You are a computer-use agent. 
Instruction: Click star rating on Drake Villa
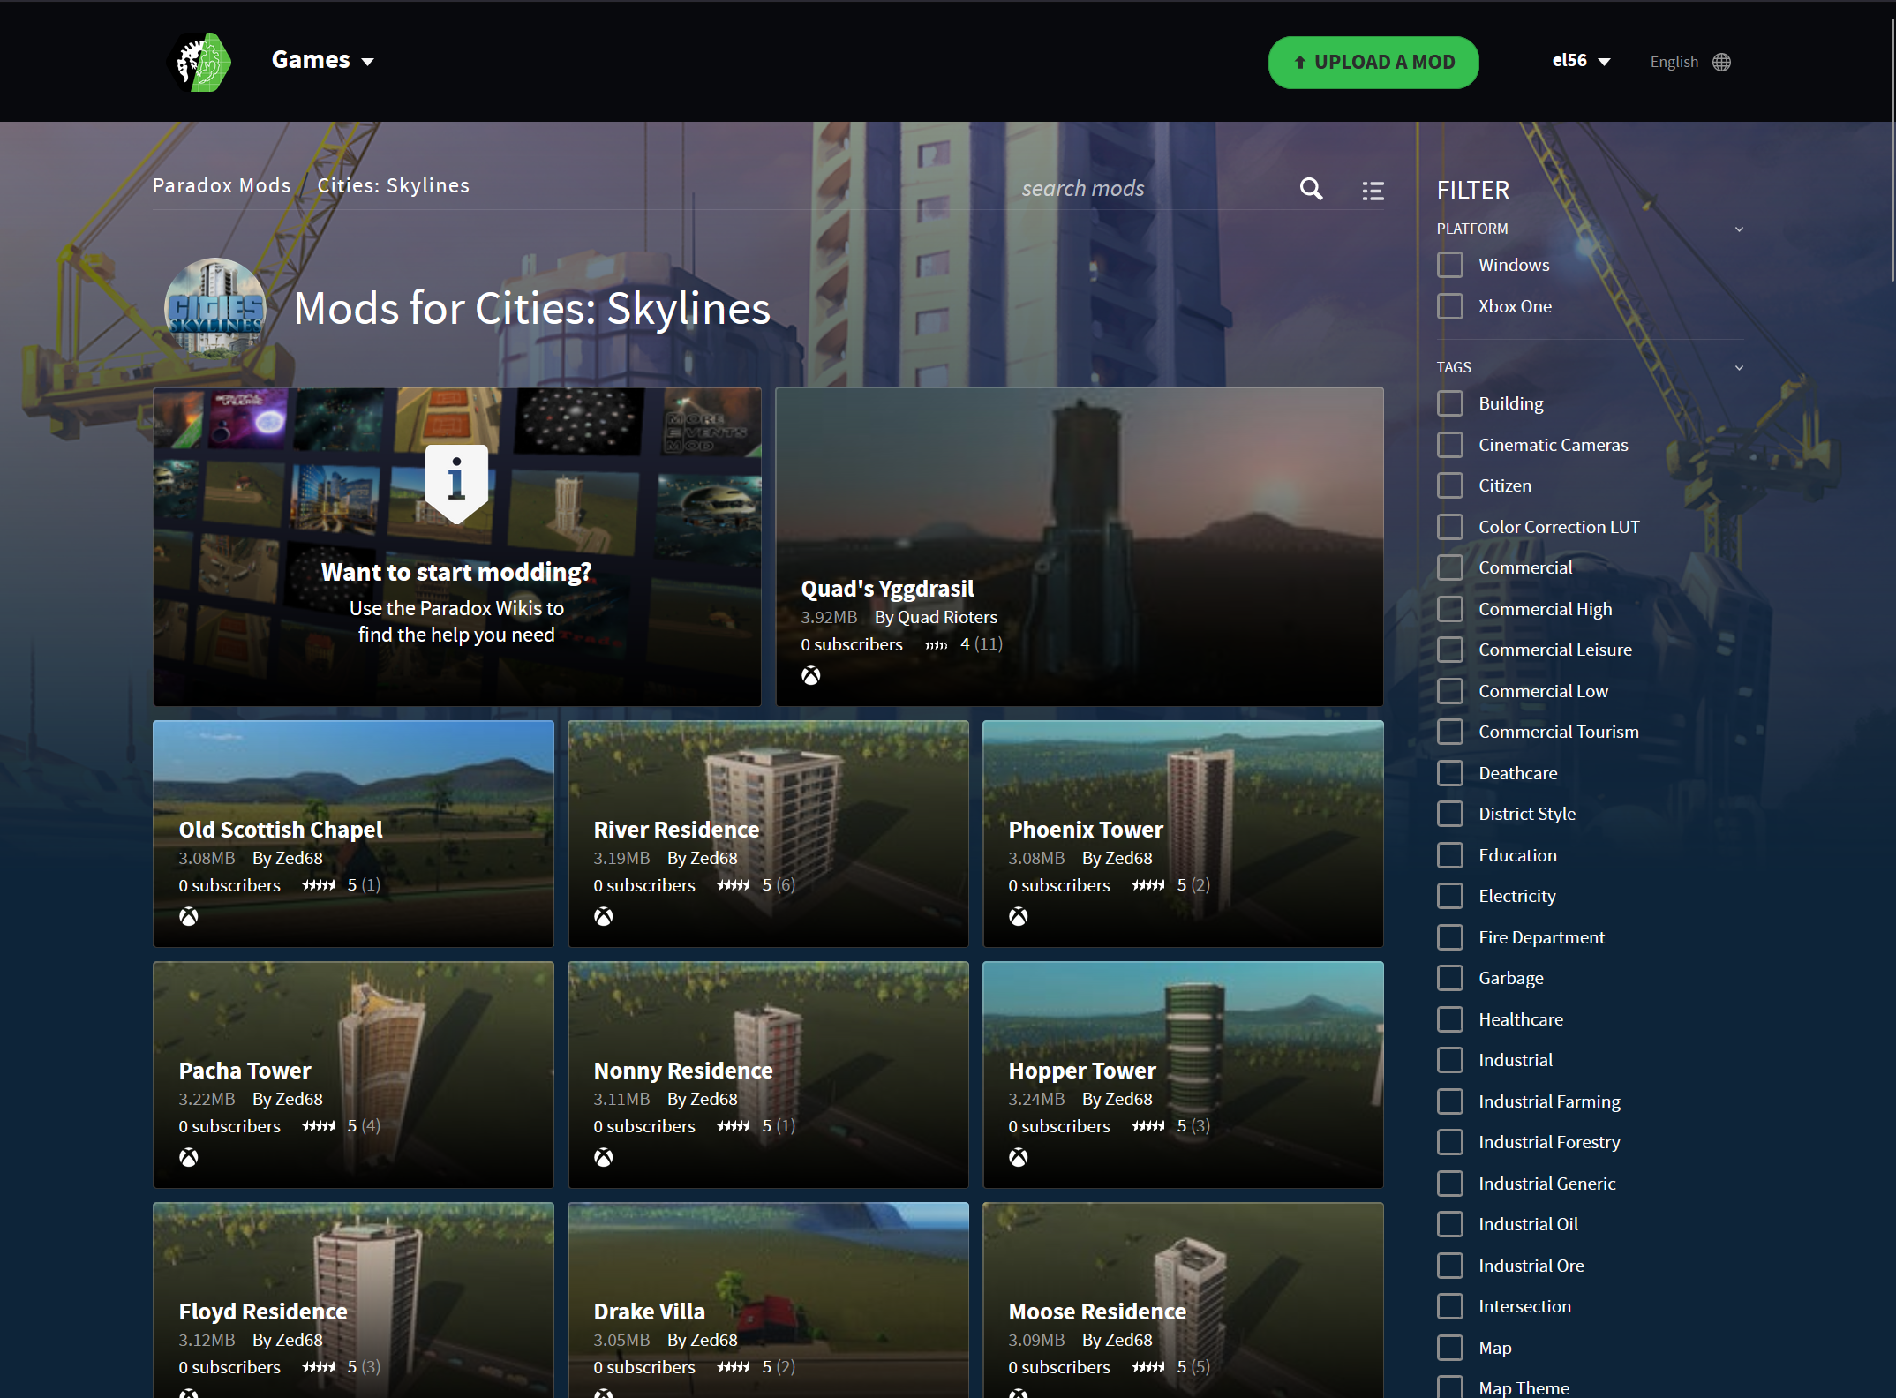tap(734, 1367)
